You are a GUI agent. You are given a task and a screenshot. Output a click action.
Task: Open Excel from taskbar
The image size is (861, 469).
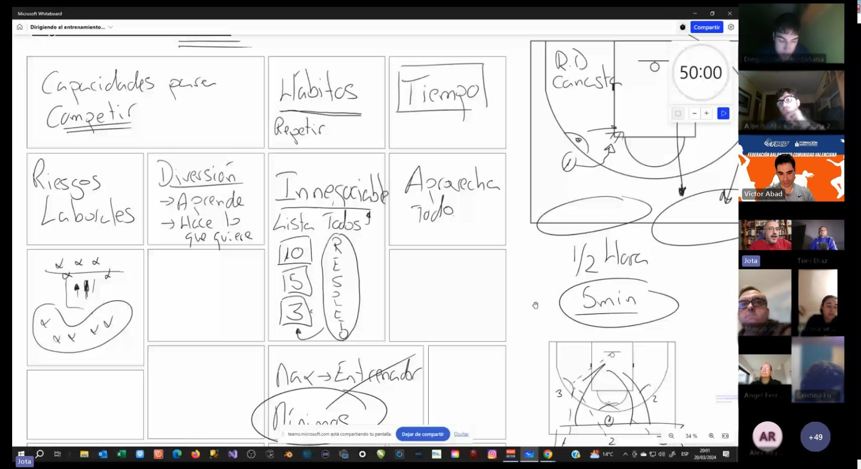click(121, 454)
